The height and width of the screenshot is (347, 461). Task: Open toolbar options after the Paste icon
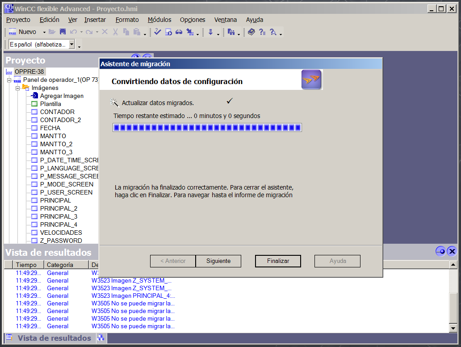click(x=145, y=34)
